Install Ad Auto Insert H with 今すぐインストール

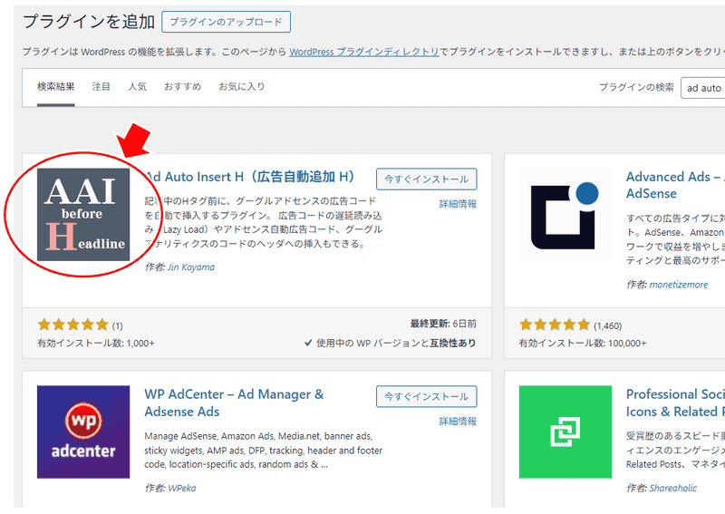pyautogui.click(x=426, y=179)
